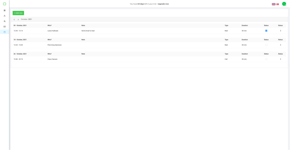Check status box for Flemming Sørensen's activity
290x150 pixels.
coord(266,45)
